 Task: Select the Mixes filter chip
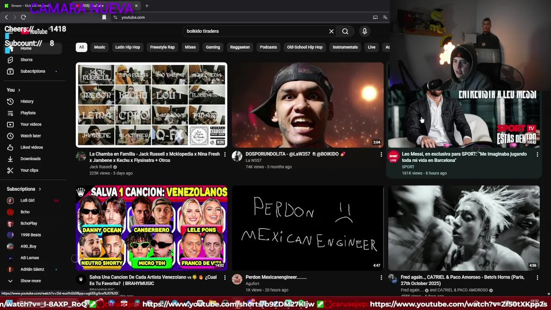click(x=190, y=47)
